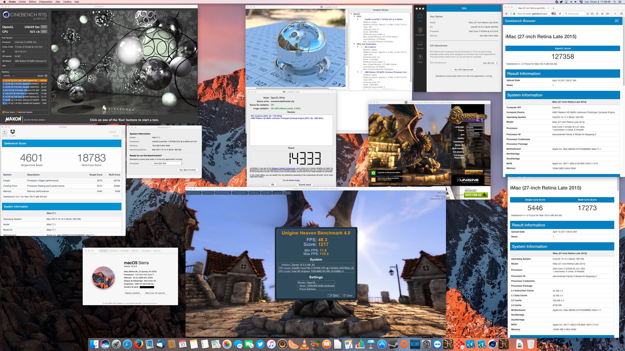Open Safari from the Dock

127,344
